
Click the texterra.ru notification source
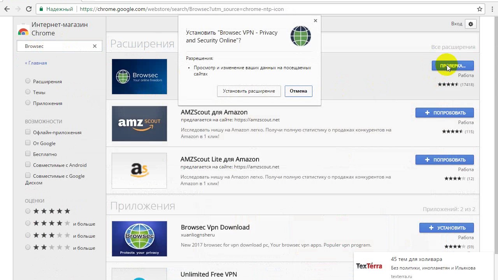pyautogui.click(x=402, y=276)
